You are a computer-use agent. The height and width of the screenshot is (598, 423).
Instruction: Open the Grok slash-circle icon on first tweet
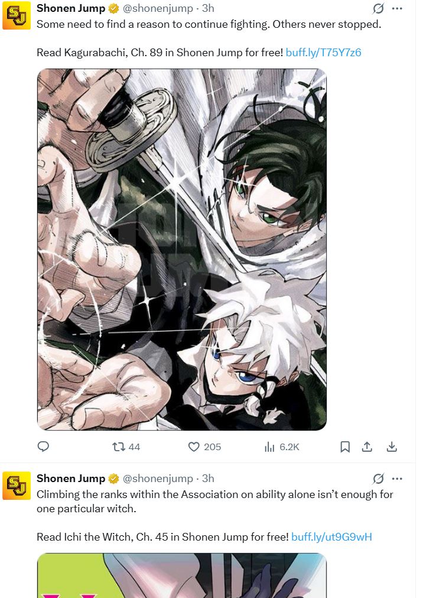(379, 8)
